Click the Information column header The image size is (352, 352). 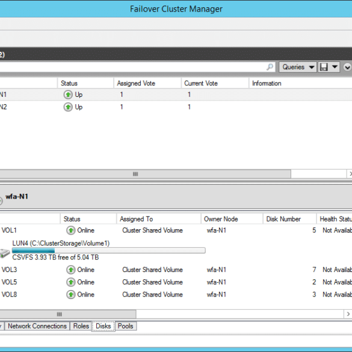coord(300,83)
